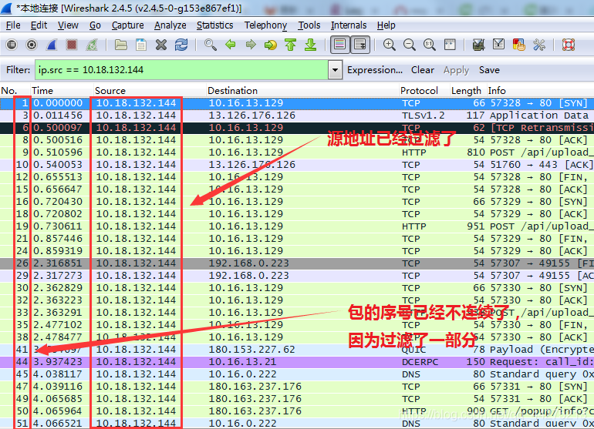Save this capture file
Viewport: 594px width, 429px height.
click(141, 45)
